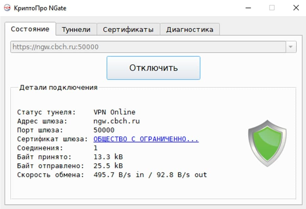306x209 pixels.
Task: Expand the gateway address dropdown arrow
Action: 291,47
